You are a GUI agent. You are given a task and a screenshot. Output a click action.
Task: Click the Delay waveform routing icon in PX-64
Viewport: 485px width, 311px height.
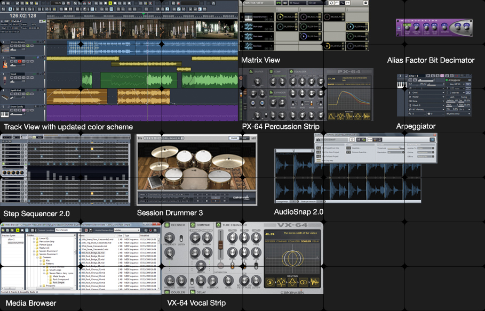coord(367,117)
